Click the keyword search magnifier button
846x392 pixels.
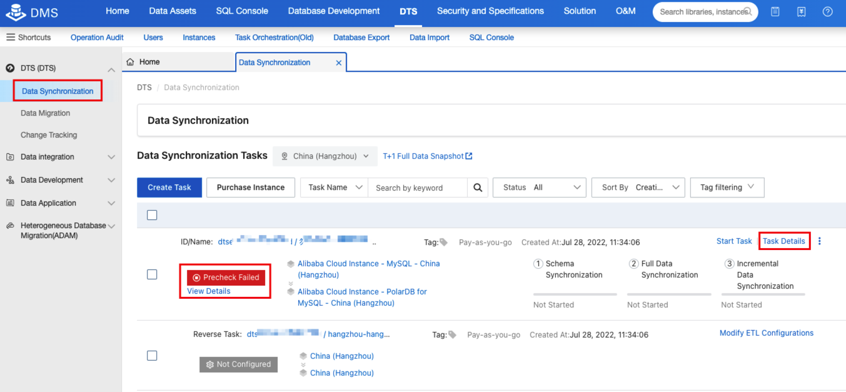(478, 188)
